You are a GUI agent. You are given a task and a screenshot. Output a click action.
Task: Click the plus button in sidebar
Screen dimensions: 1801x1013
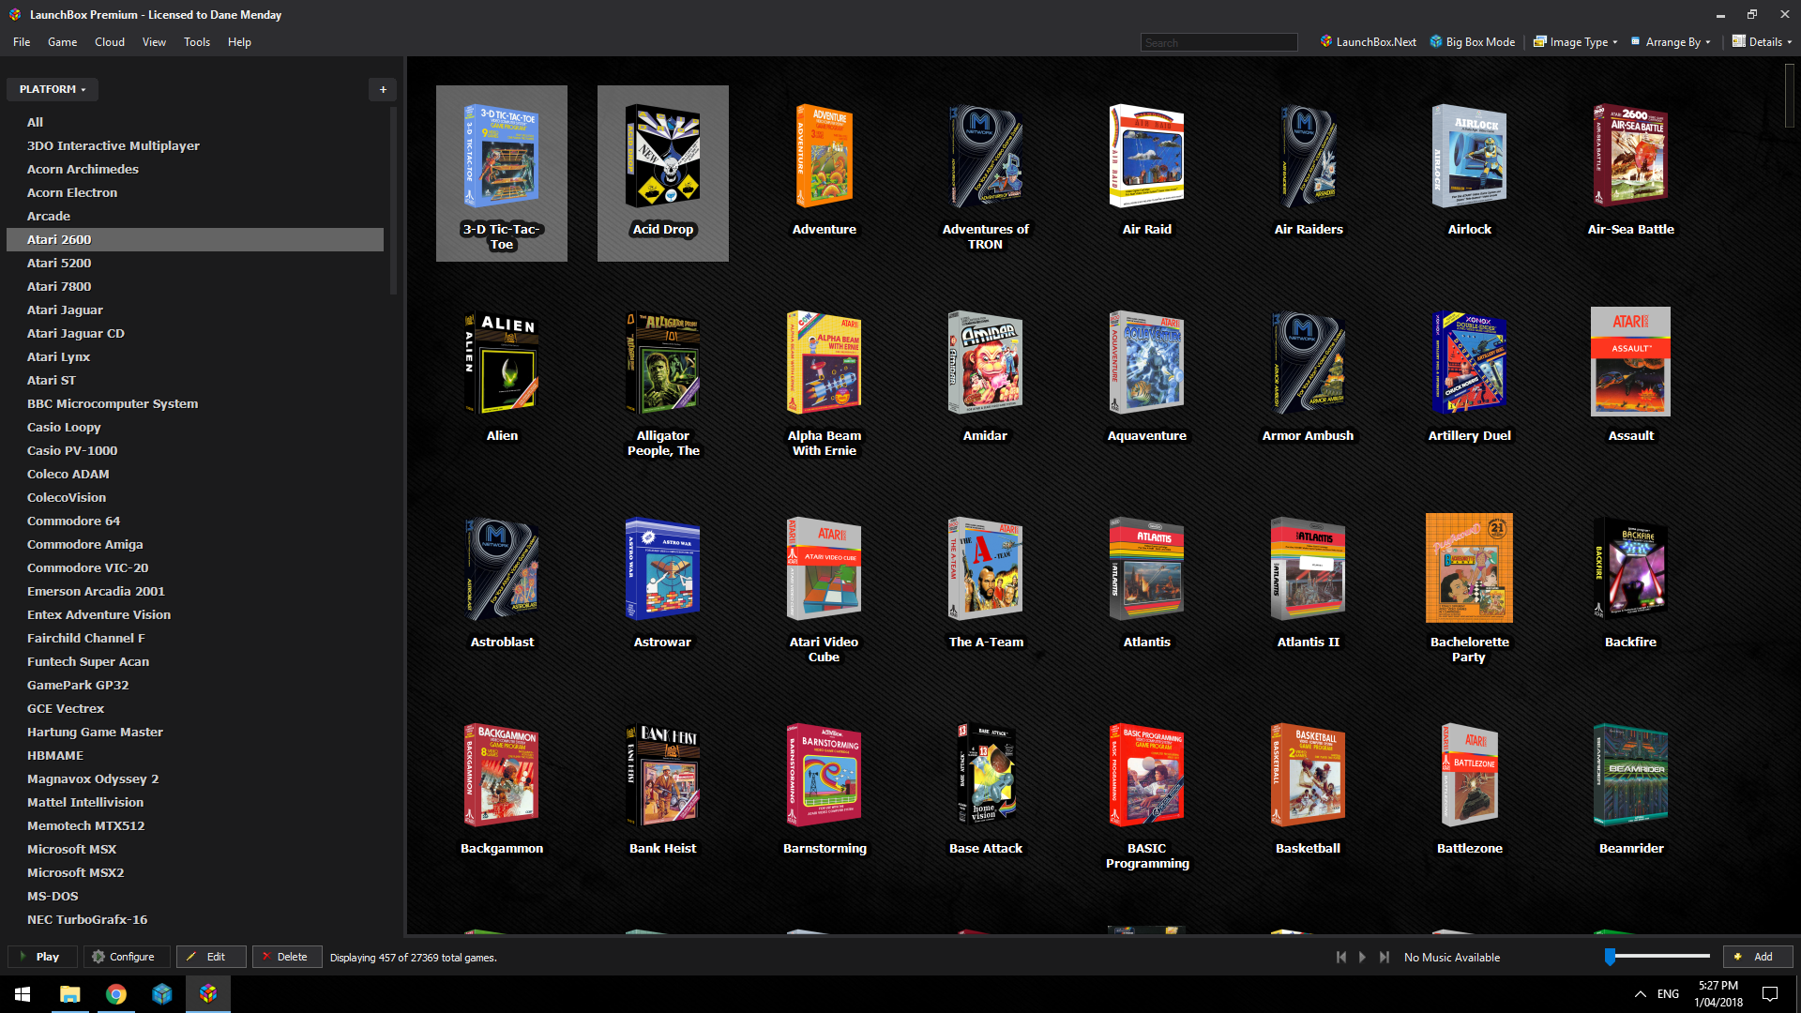coord(383,89)
